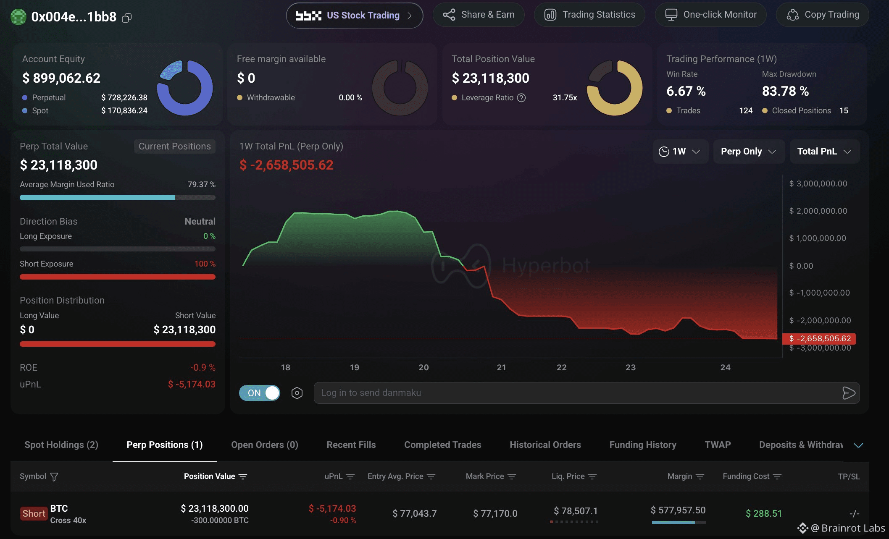Go to Recent Fills tab

click(x=351, y=445)
